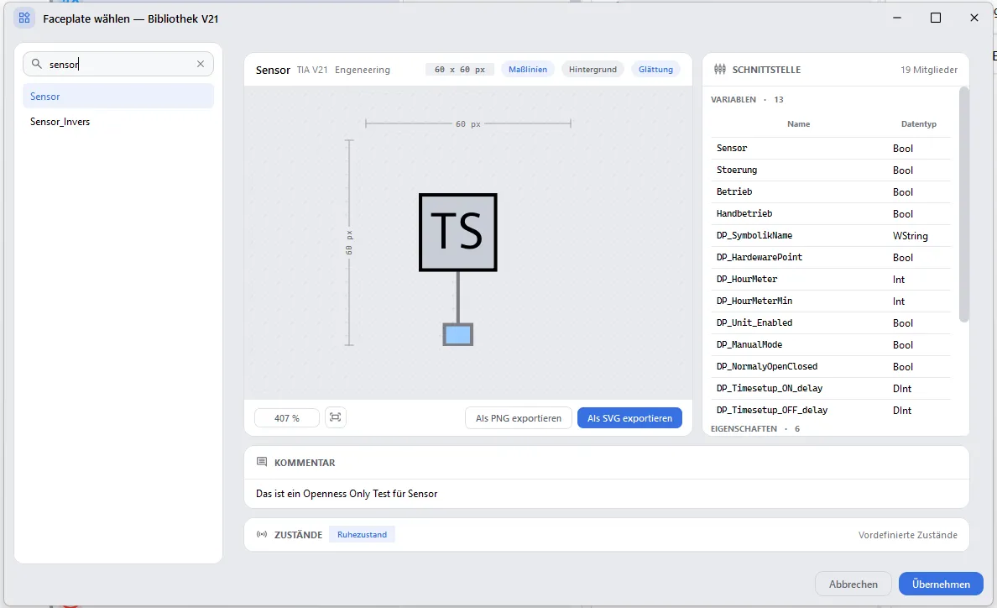Image resolution: width=997 pixels, height=608 pixels.
Task: Click the Kommentar speech bubble icon
Action: pos(261,462)
